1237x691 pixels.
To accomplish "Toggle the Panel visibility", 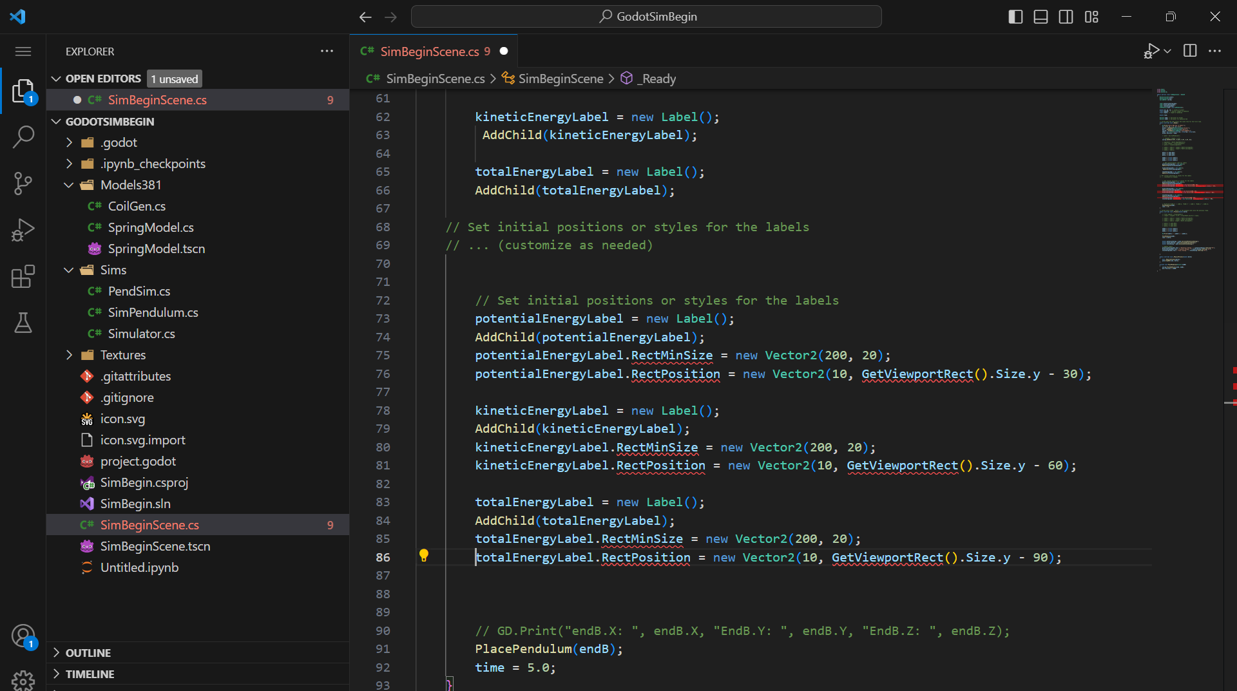I will click(1040, 17).
